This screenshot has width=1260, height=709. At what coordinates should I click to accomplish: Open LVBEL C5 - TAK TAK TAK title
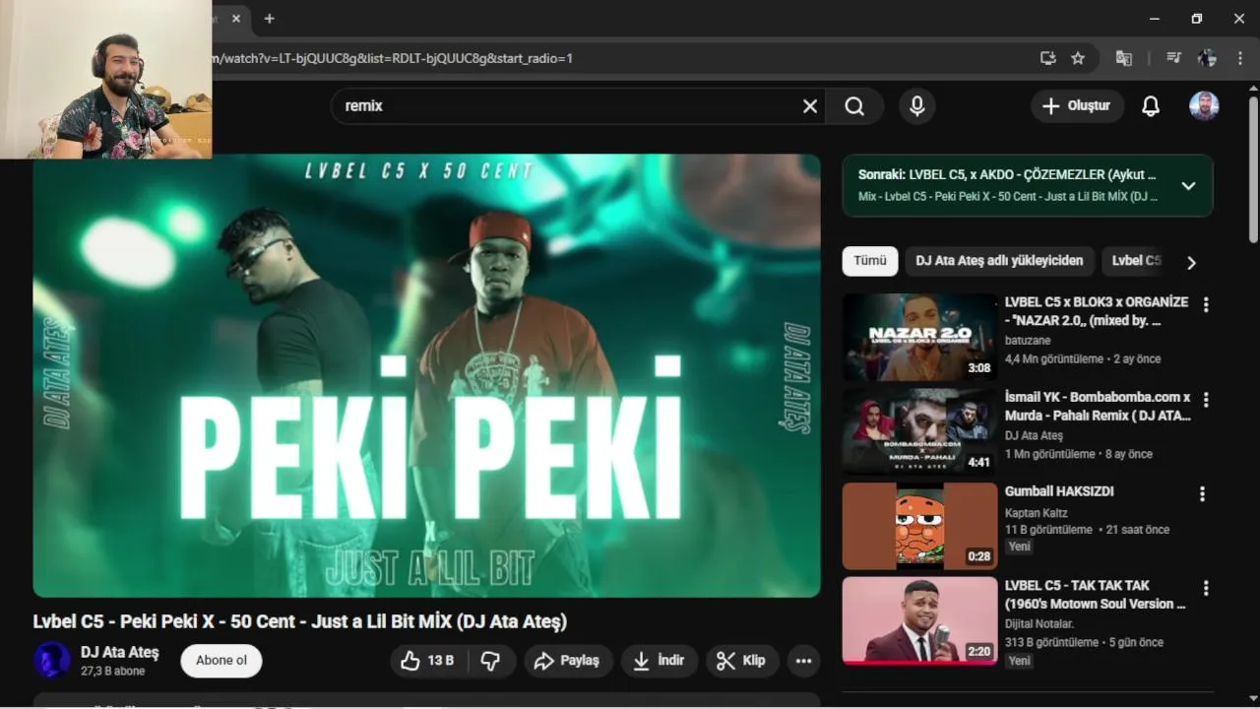click(1096, 595)
